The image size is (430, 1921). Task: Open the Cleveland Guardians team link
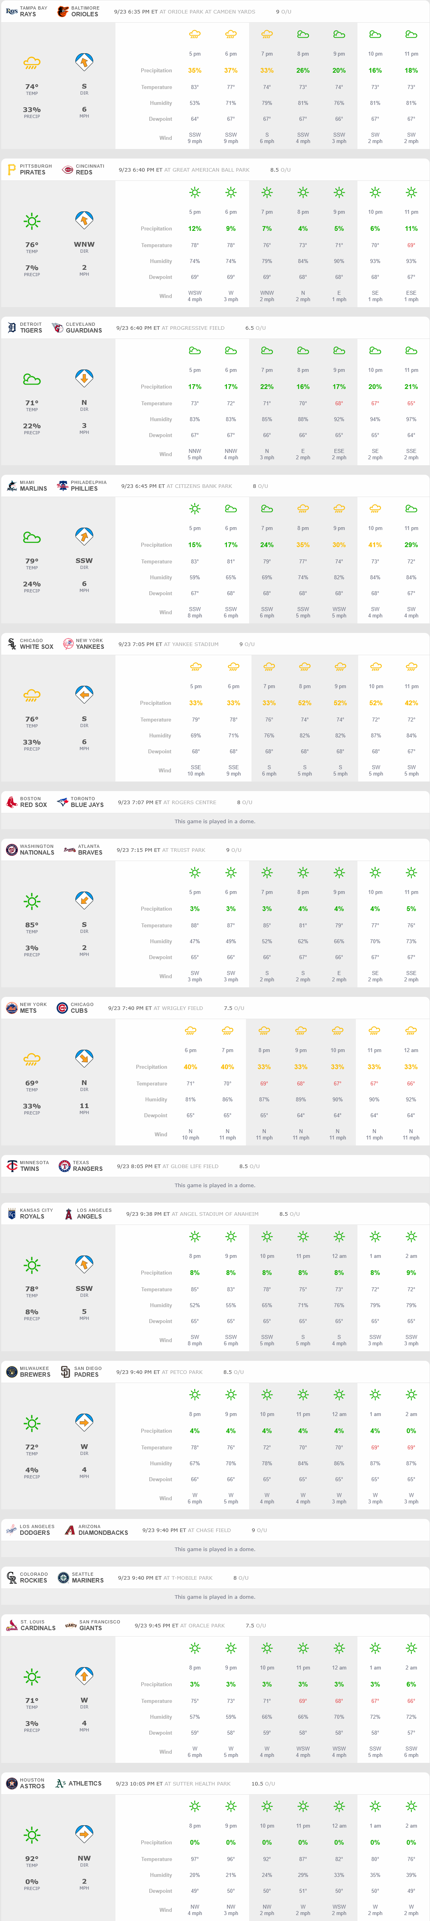[x=83, y=330]
